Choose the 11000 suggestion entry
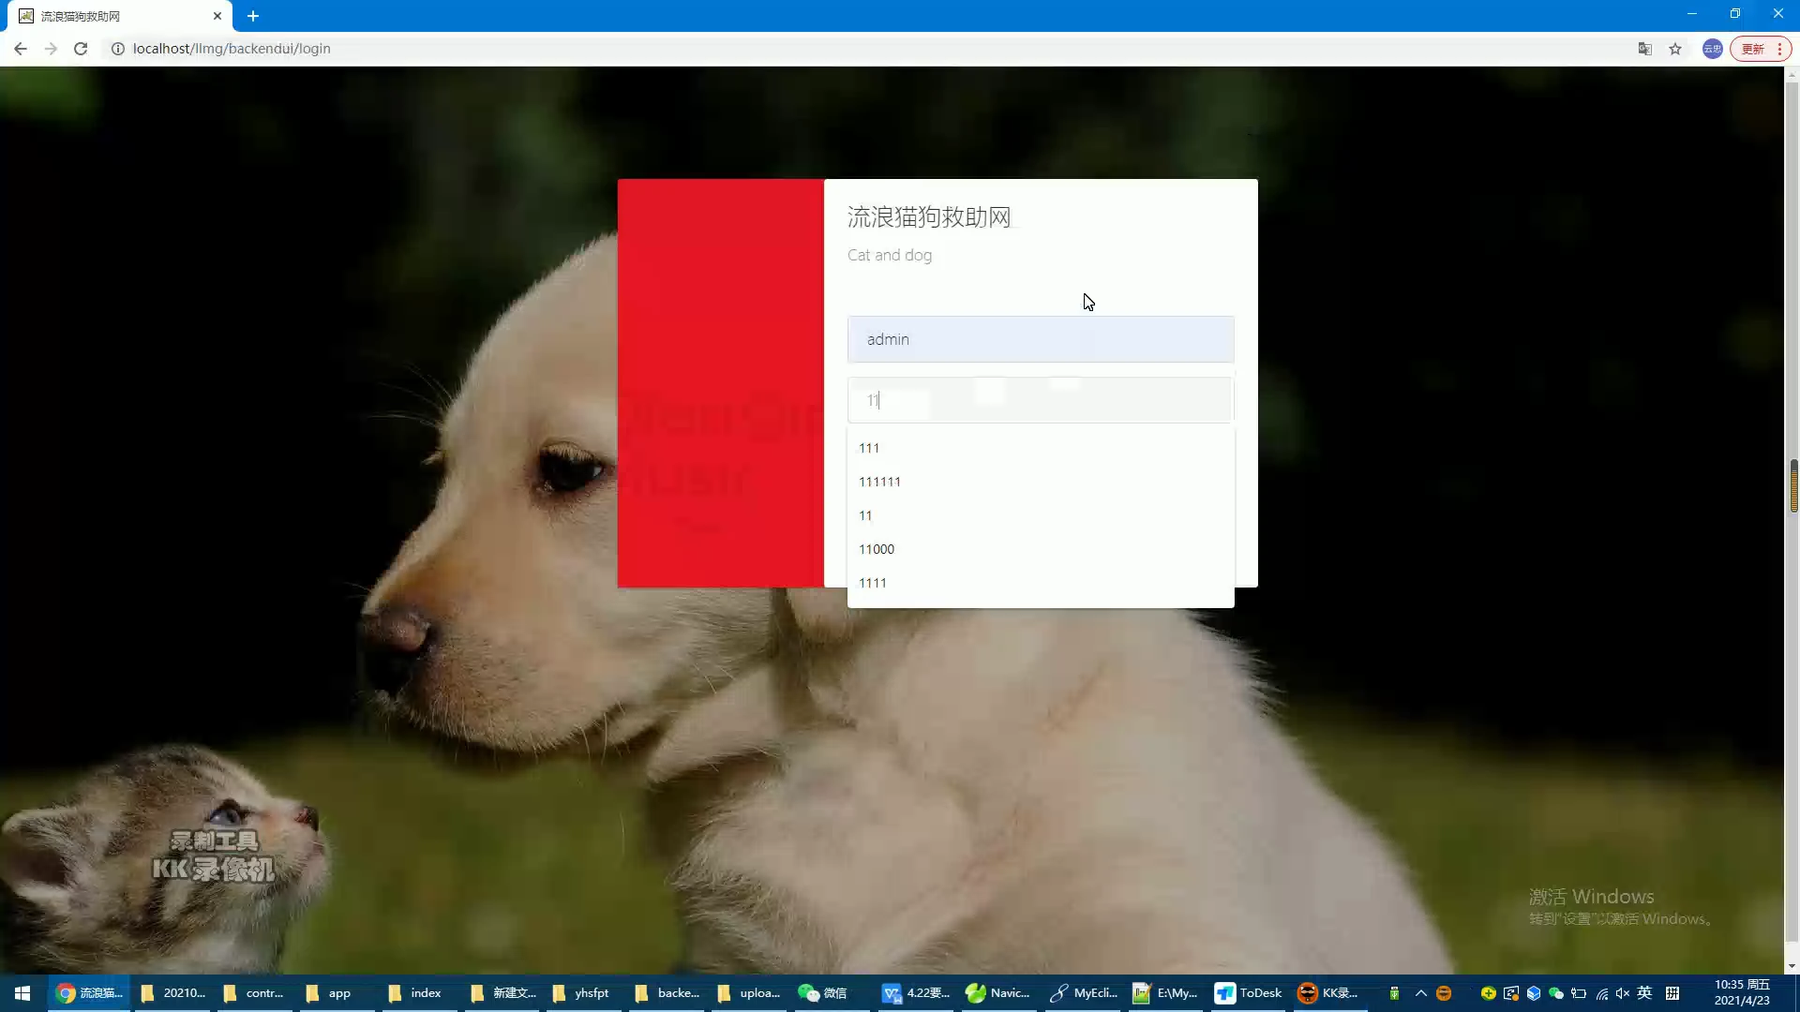1800x1012 pixels. (x=877, y=549)
